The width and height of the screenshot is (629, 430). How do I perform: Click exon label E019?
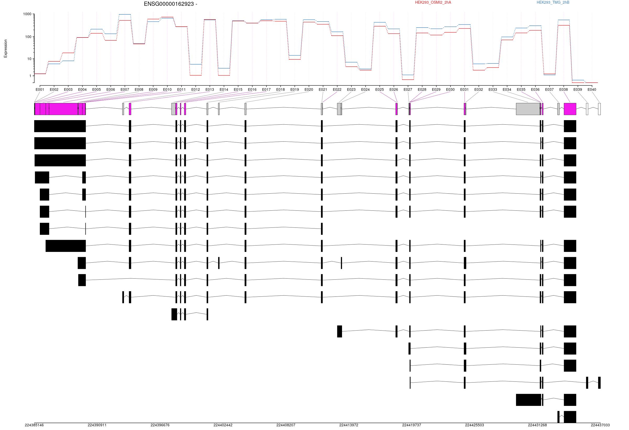pos(295,89)
